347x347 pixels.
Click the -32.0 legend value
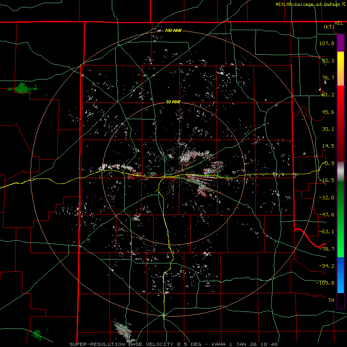tap(327, 198)
